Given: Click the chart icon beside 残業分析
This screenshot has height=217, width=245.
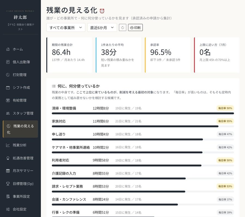Looking at the screenshot, I should click(8, 145).
